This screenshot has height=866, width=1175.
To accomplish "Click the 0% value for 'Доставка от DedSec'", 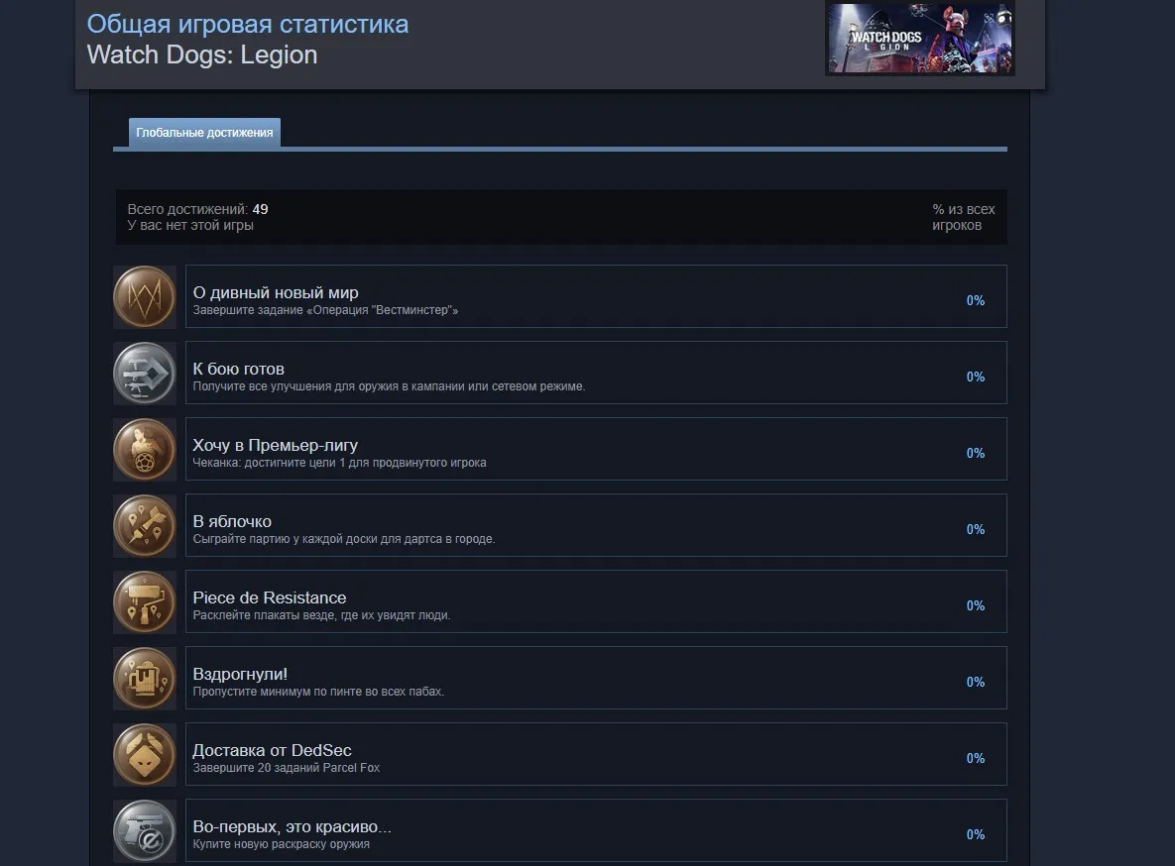I will point(975,759).
